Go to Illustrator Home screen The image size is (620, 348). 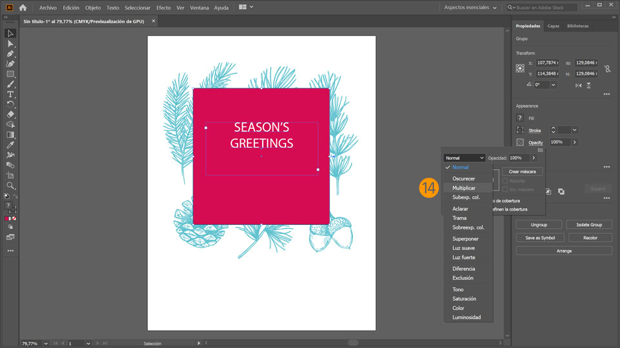[x=23, y=8]
